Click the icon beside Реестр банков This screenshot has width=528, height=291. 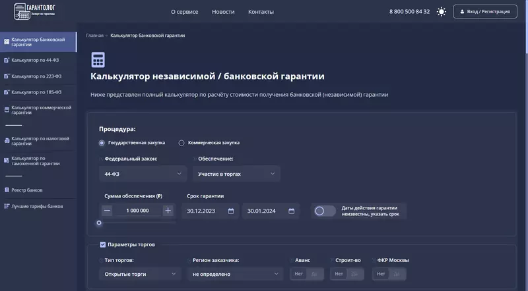7,190
